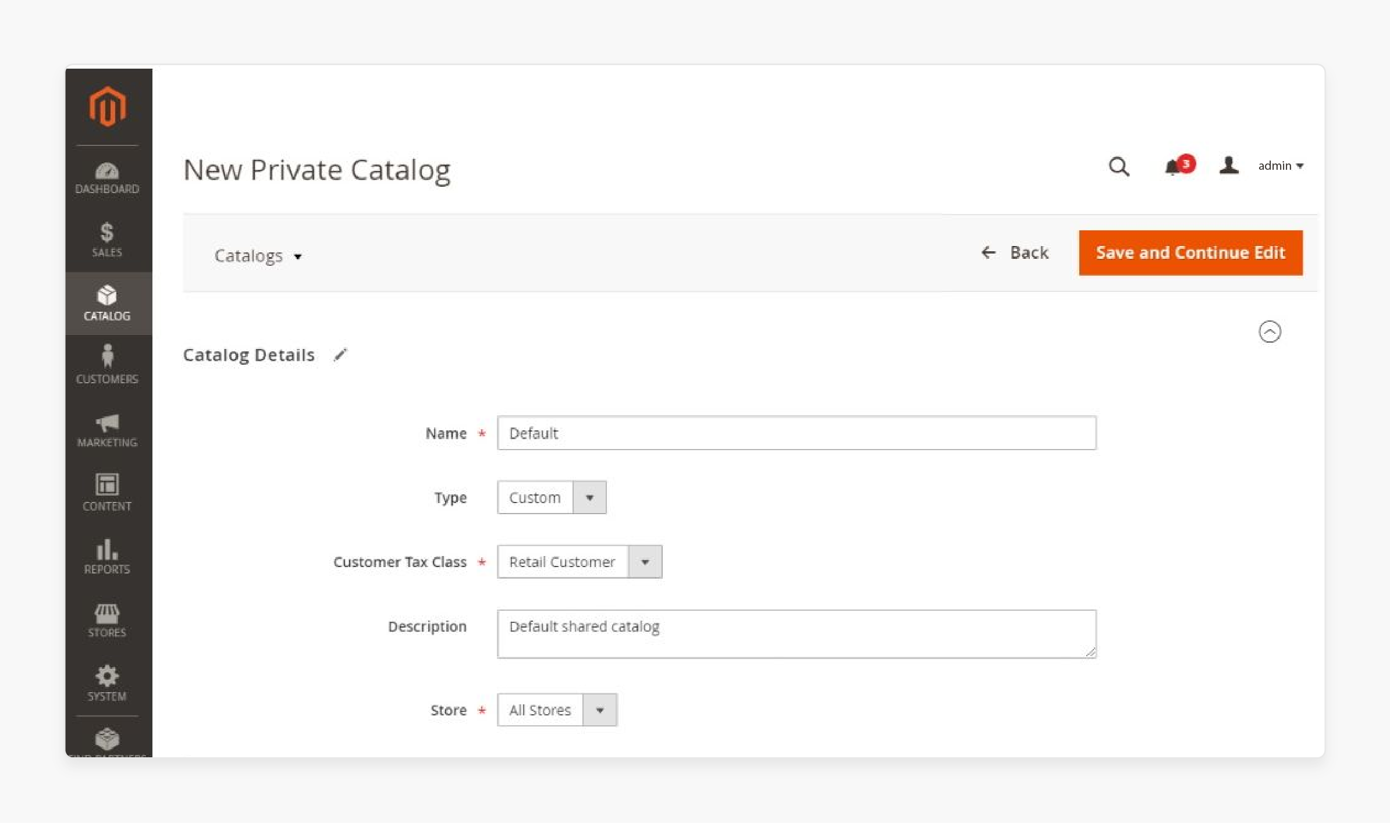The image size is (1390, 823).
Task: Open the admin account dropdown
Action: coord(1281,166)
